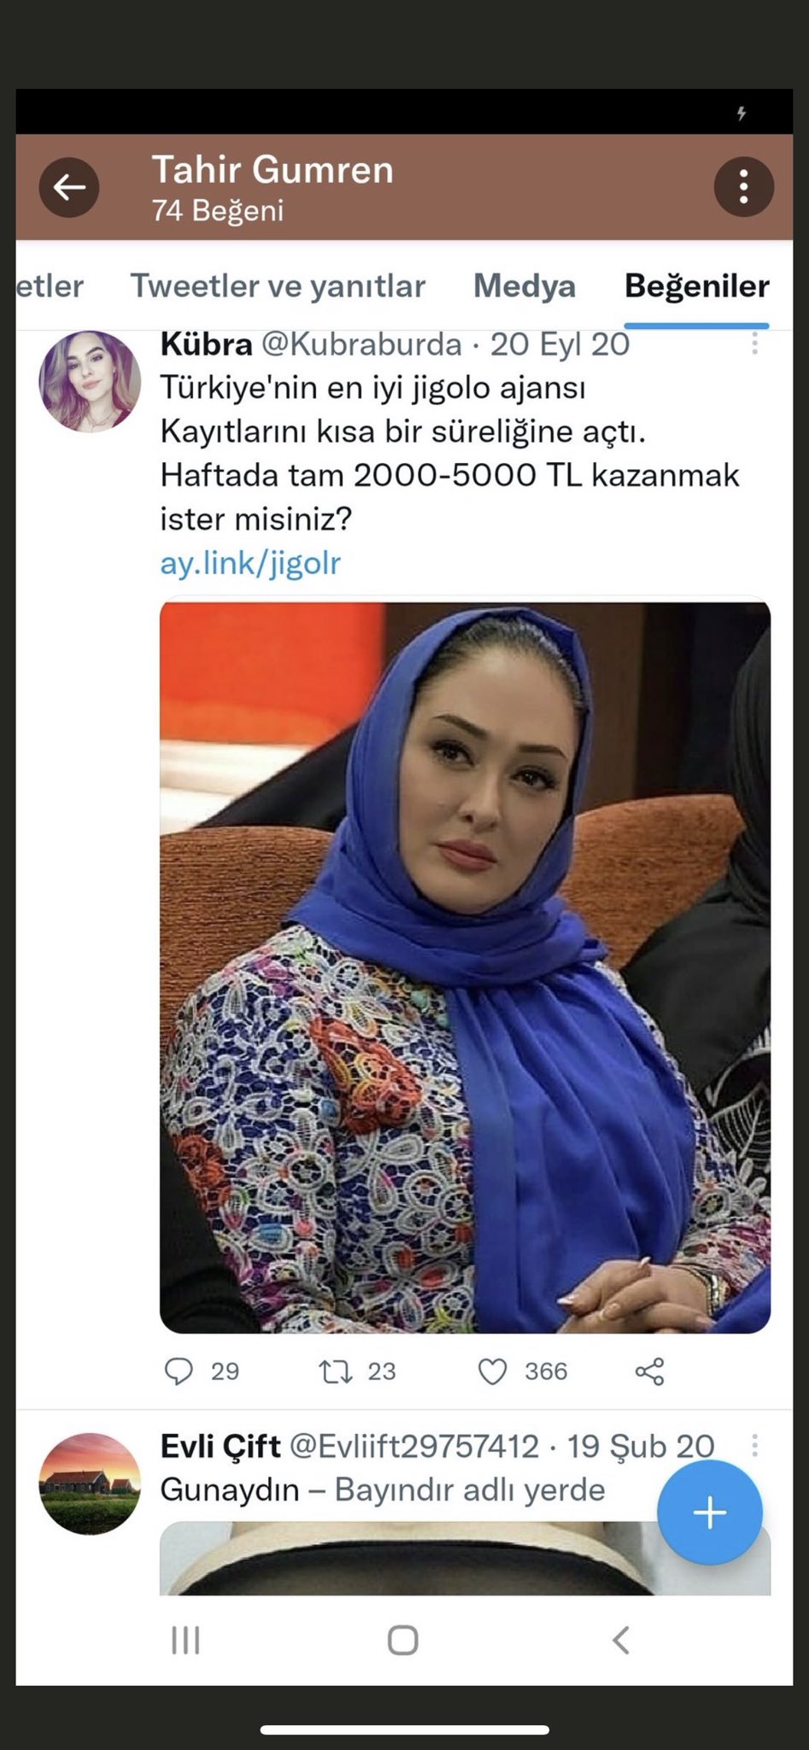
Task: View Evli Çift's sunset avatar
Action: coord(90,1483)
